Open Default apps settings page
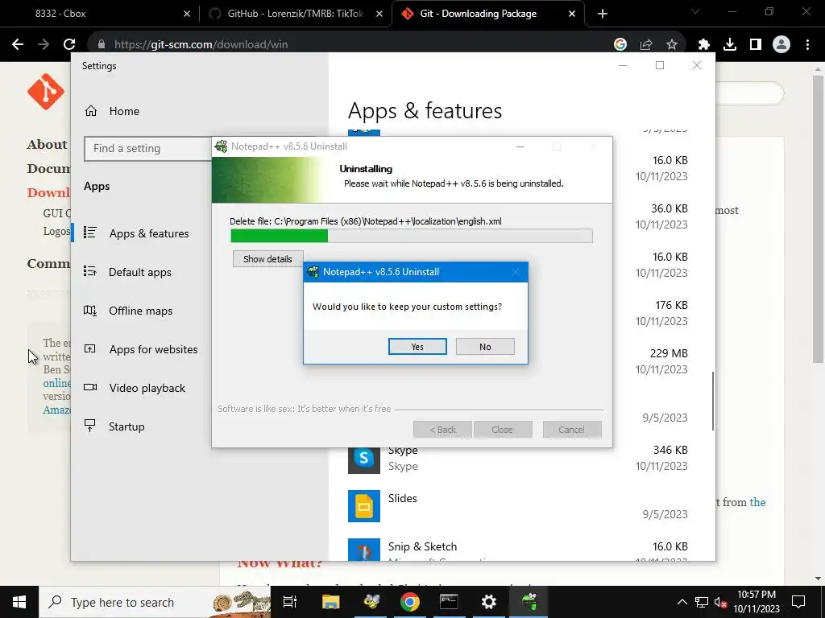The image size is (825, 618). [x=142, y=272]
